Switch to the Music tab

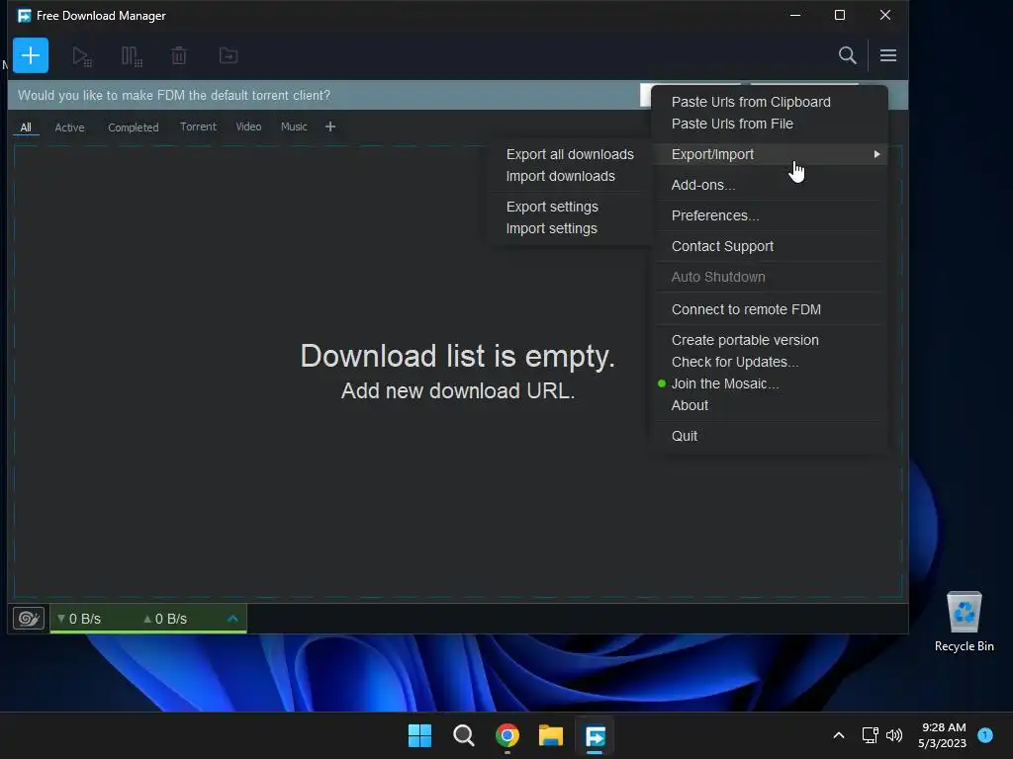[x=294, y=127]
